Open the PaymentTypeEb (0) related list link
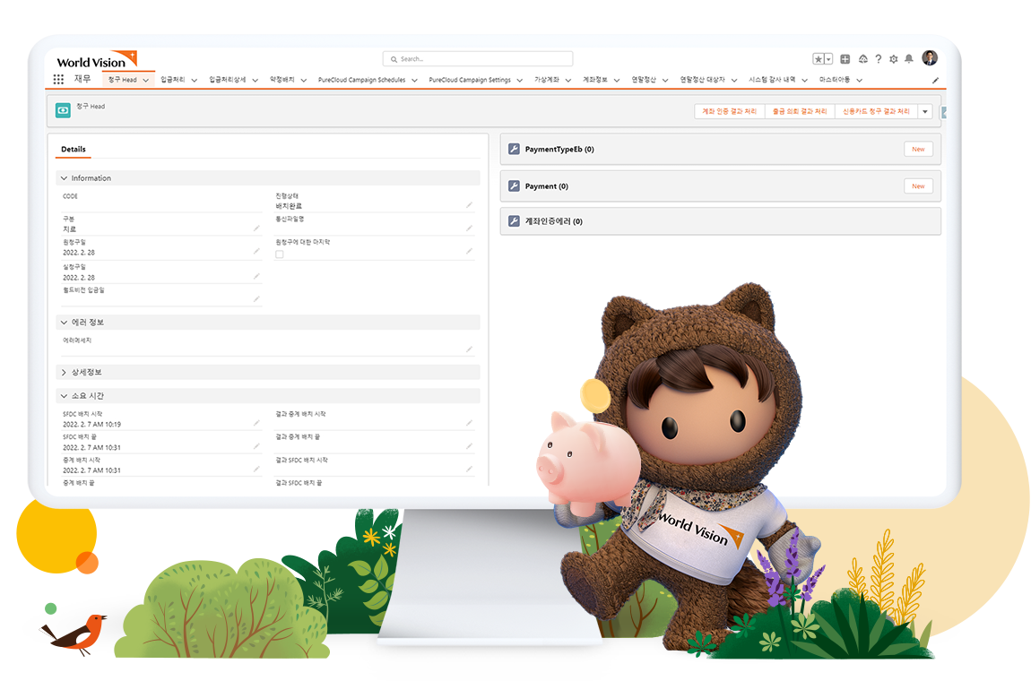The width and height of the screenshot is (1031, 681). (x=559, y=150)
